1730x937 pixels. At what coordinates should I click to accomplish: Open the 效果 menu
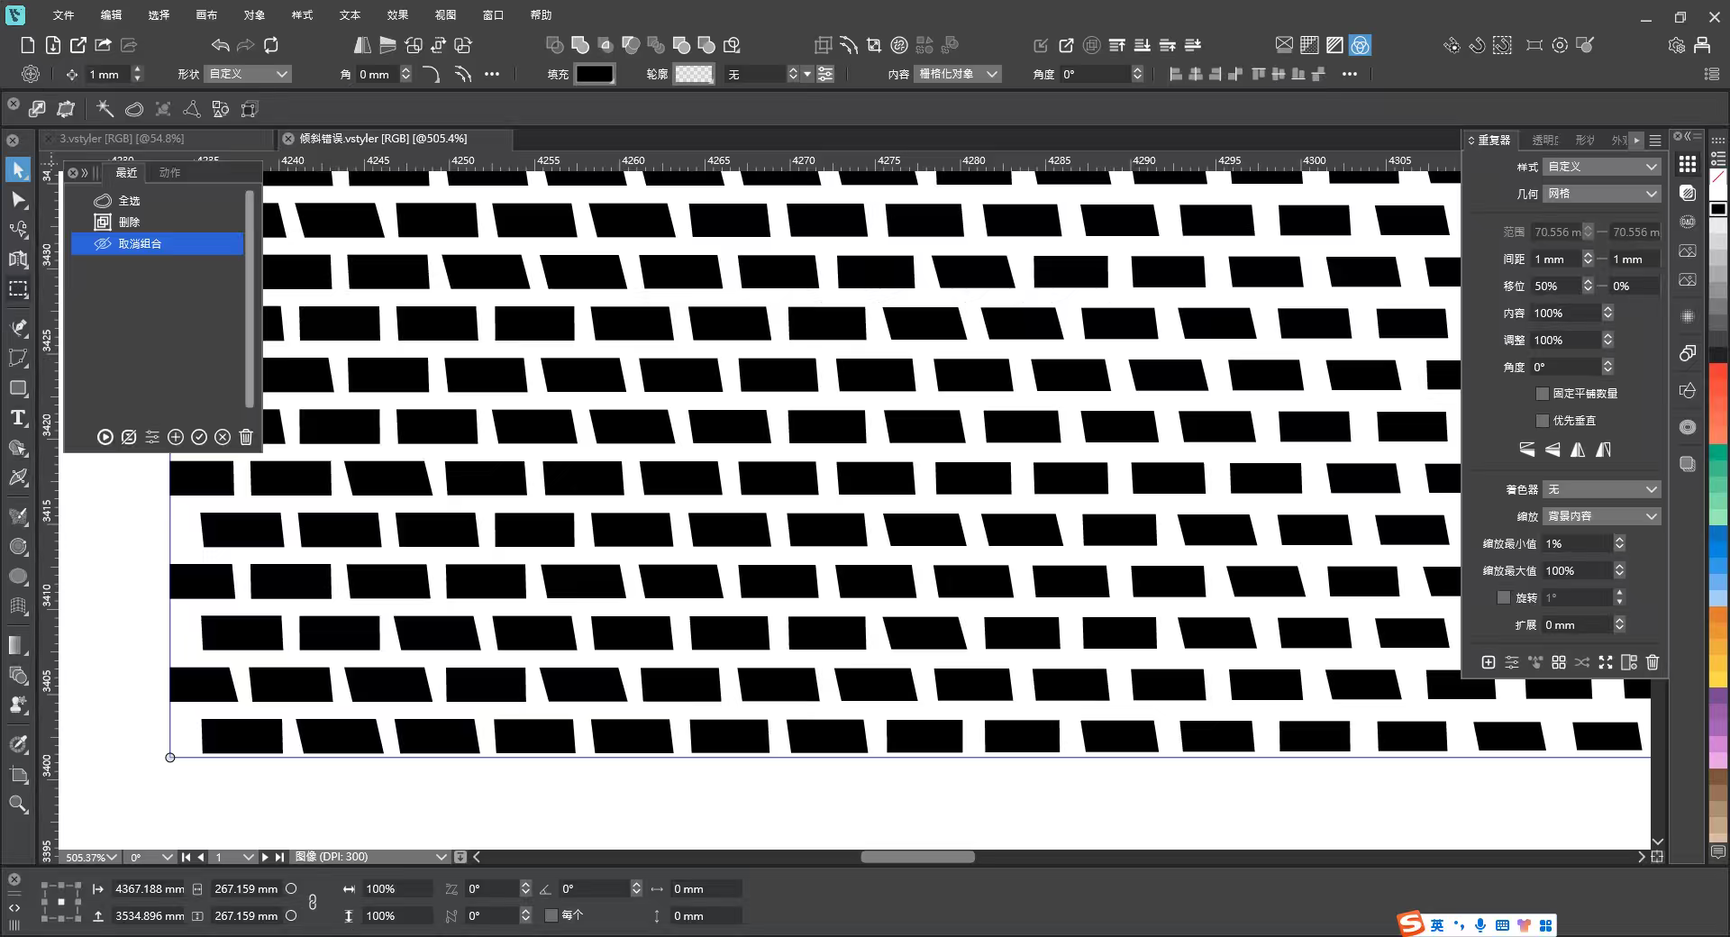(x=397, y=15)
